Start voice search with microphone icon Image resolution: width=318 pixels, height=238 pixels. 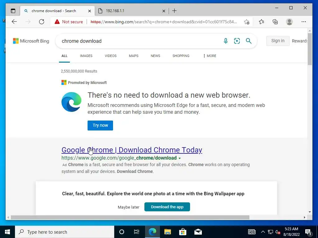tap(225, 41)
